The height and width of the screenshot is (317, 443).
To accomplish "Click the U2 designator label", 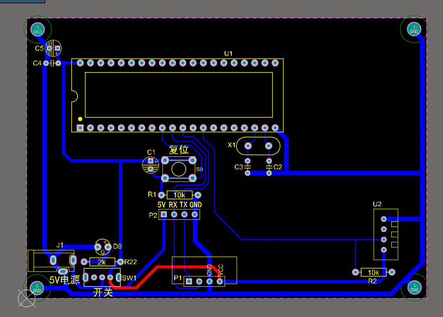I will pos(377,204).
